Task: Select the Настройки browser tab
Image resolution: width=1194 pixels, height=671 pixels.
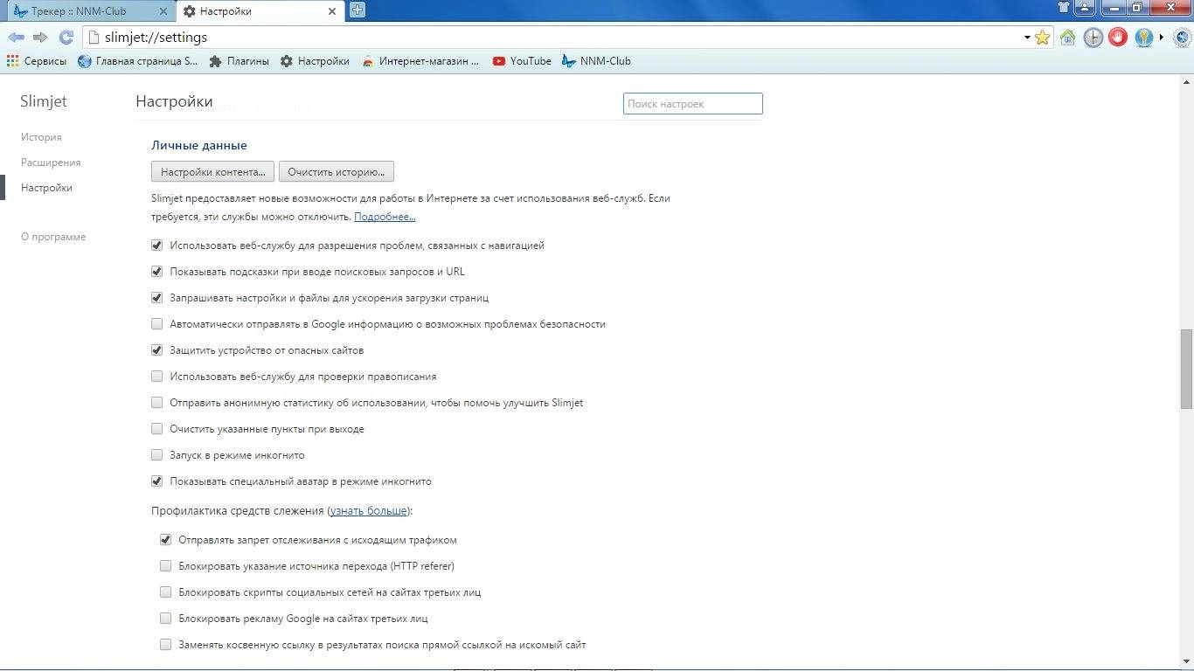Action: click(260, 11)
